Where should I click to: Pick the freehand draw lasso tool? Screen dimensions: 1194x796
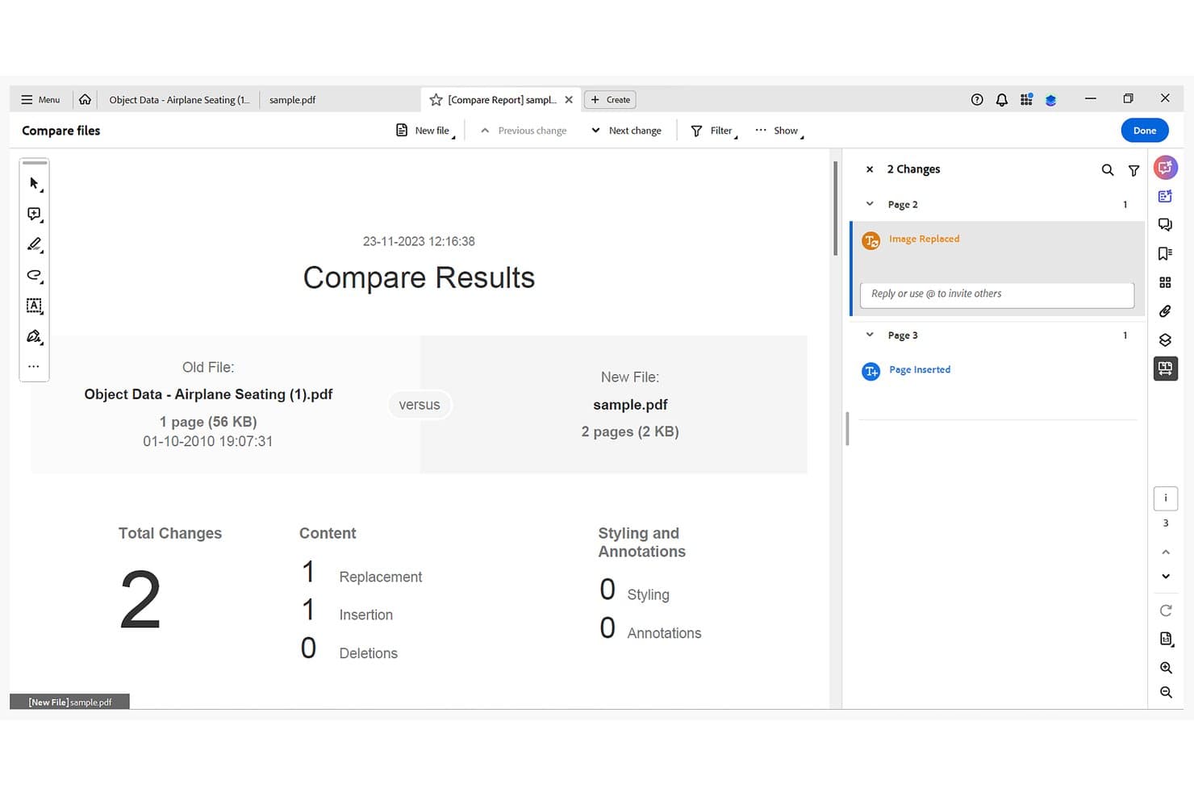34,275
